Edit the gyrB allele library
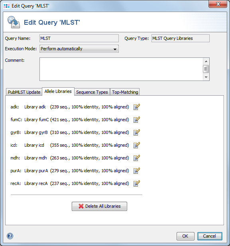The width and height of the screenshot is (230, 246). [x=136, y=132]
